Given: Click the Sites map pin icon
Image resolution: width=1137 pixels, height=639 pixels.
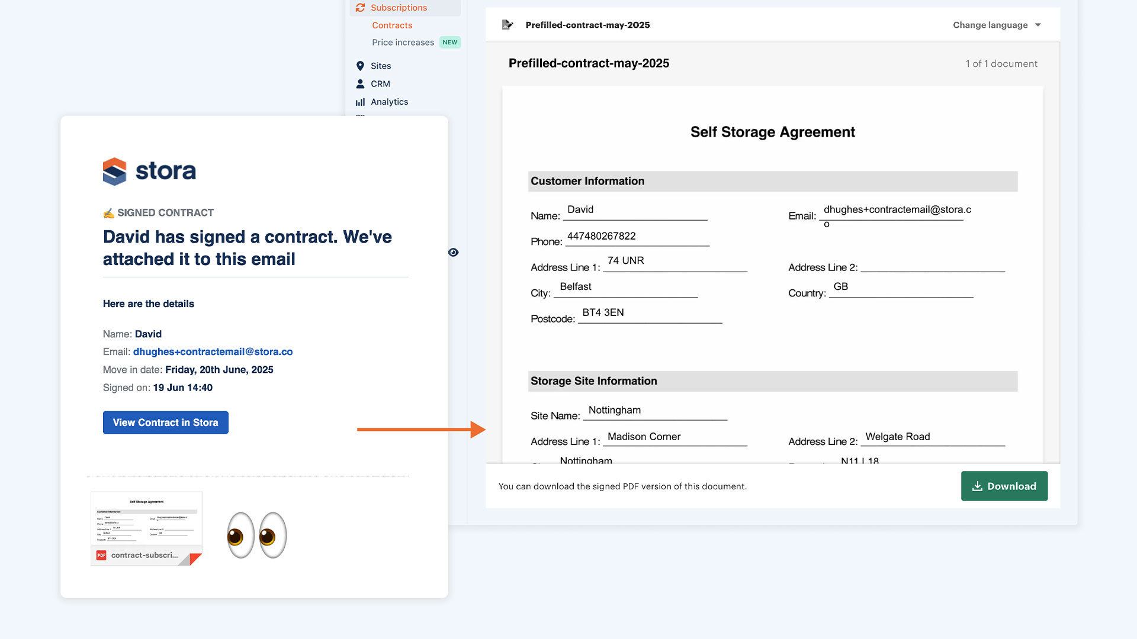Looking at the screenshot, I should 361,66.
